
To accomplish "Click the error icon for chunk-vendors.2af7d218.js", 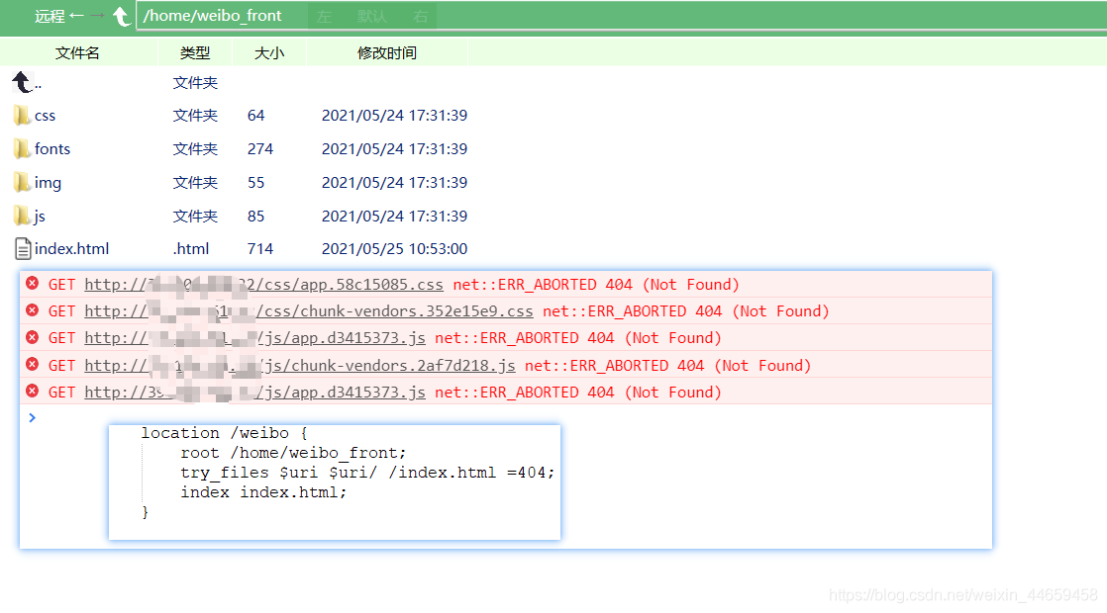I will click(32, 364).
